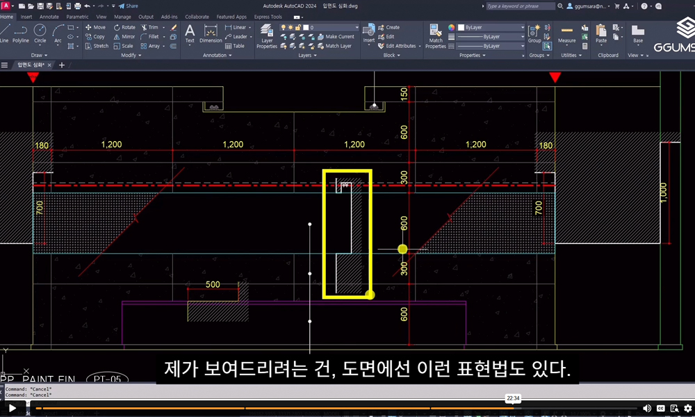Expand the Utilities panel dropdown
The height and width of the screenshot is (417, 695).
(571, 56)
